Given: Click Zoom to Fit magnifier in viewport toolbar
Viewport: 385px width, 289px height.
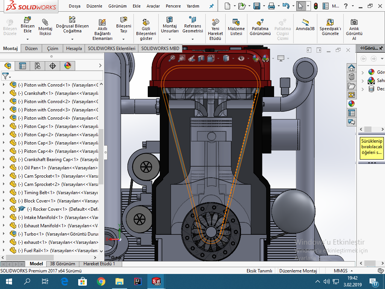Looking at the screenshot, I should (x=171, y=58).
